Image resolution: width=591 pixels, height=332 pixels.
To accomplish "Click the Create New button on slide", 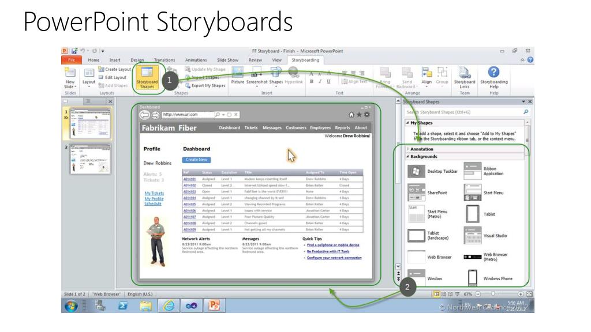I will click(196, 160).
